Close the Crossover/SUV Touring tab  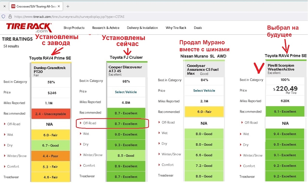click(x=59, y=6)
